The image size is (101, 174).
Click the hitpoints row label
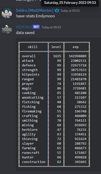[30, 74]
